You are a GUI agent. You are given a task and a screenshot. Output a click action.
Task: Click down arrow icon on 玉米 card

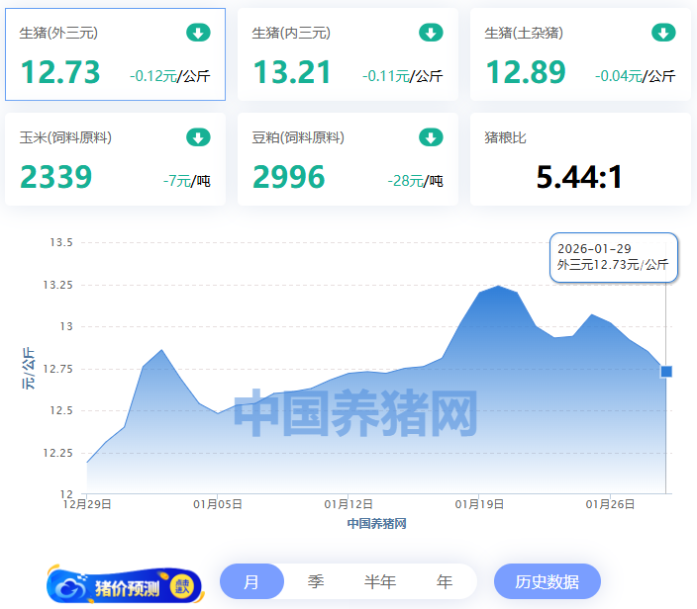(198, 137)
